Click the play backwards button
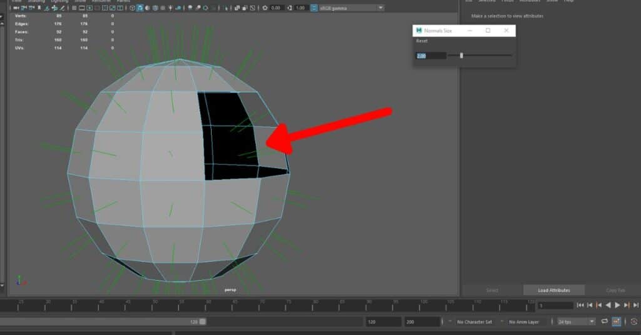Viewport: 641px width, 335px height. (608, 305)
